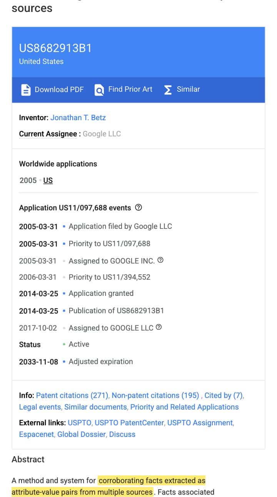Click 'Assigned to GOOGLE LLC' event text
This screenshot has width=277, height=497.
click(111, 328)
